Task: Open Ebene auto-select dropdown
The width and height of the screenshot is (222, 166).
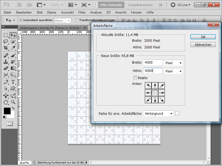Action: point(63,20)
